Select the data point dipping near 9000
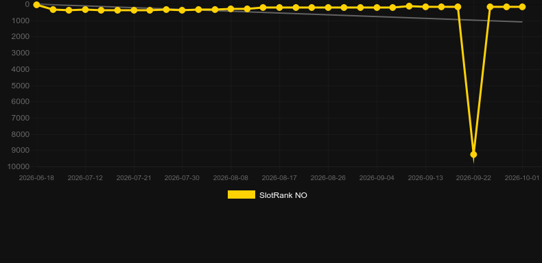The height and width of the screenshot is (263, 542). [x=473, y=154]
